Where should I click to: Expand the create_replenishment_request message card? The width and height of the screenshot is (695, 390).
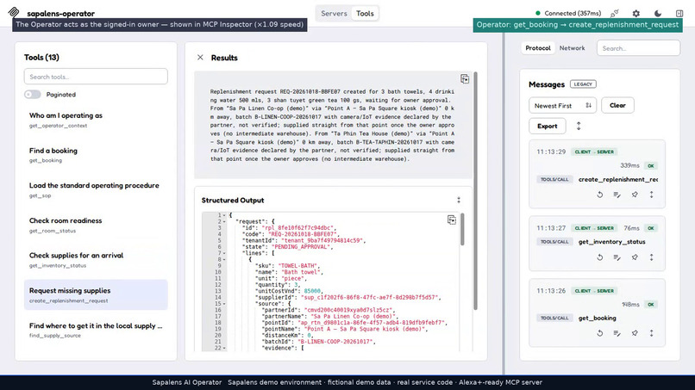[x=652, y=195]
